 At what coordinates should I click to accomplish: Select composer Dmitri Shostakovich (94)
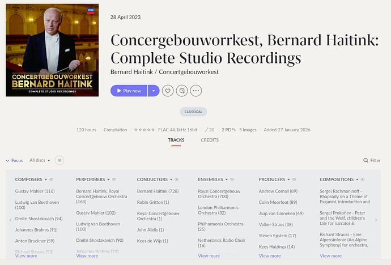39,219
